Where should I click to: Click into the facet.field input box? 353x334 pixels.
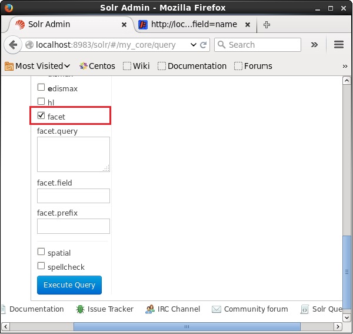click(x=74, y=196)
